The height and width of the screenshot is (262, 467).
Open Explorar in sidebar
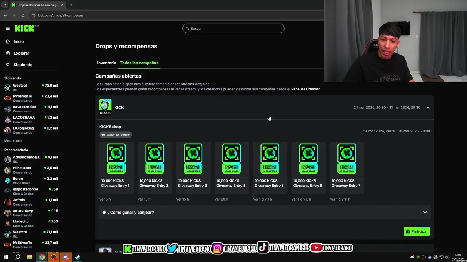pos(21,53)
